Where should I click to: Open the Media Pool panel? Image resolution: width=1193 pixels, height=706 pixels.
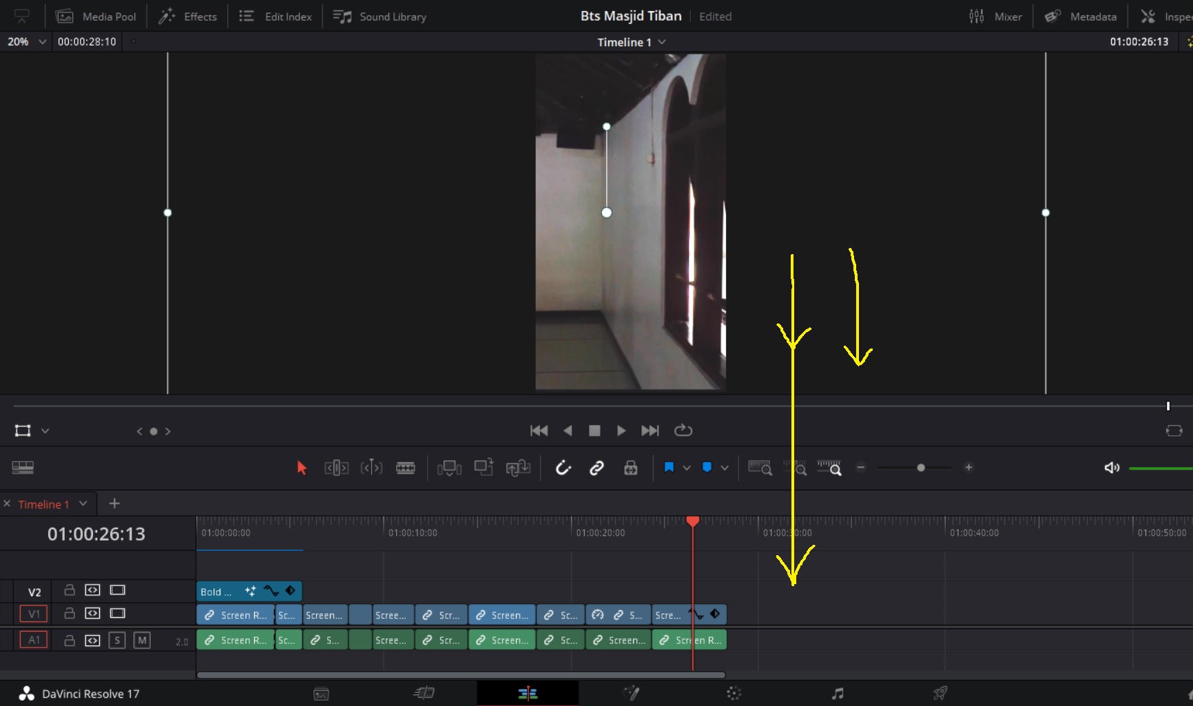click(x=96, y=17)
